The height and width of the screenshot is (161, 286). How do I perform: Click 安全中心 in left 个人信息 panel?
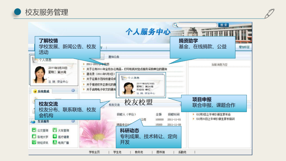62,82
